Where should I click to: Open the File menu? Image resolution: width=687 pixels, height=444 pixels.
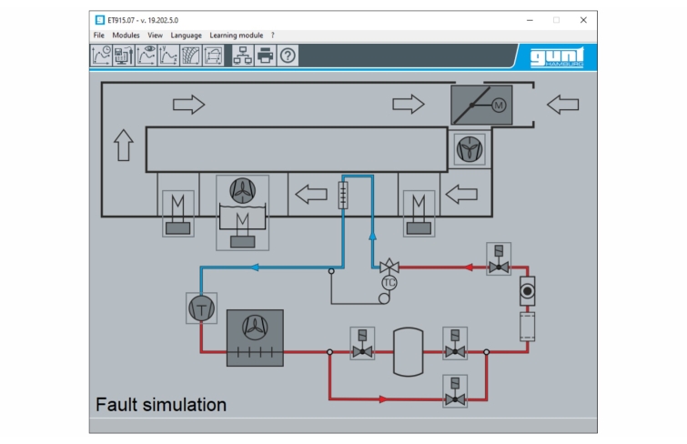coord(99,35)
